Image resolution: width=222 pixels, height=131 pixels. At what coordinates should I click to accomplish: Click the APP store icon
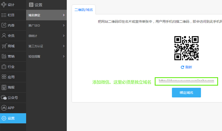point(4,108)
